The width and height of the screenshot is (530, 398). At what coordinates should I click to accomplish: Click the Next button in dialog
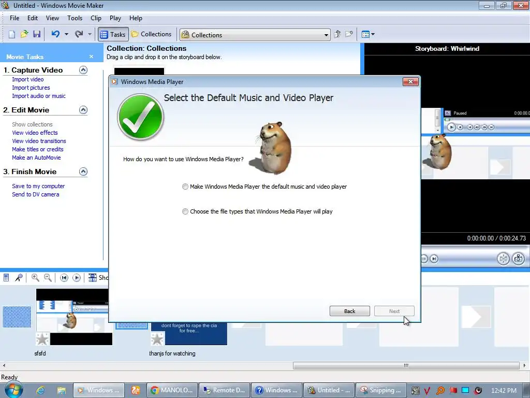[x=394, y=311]
